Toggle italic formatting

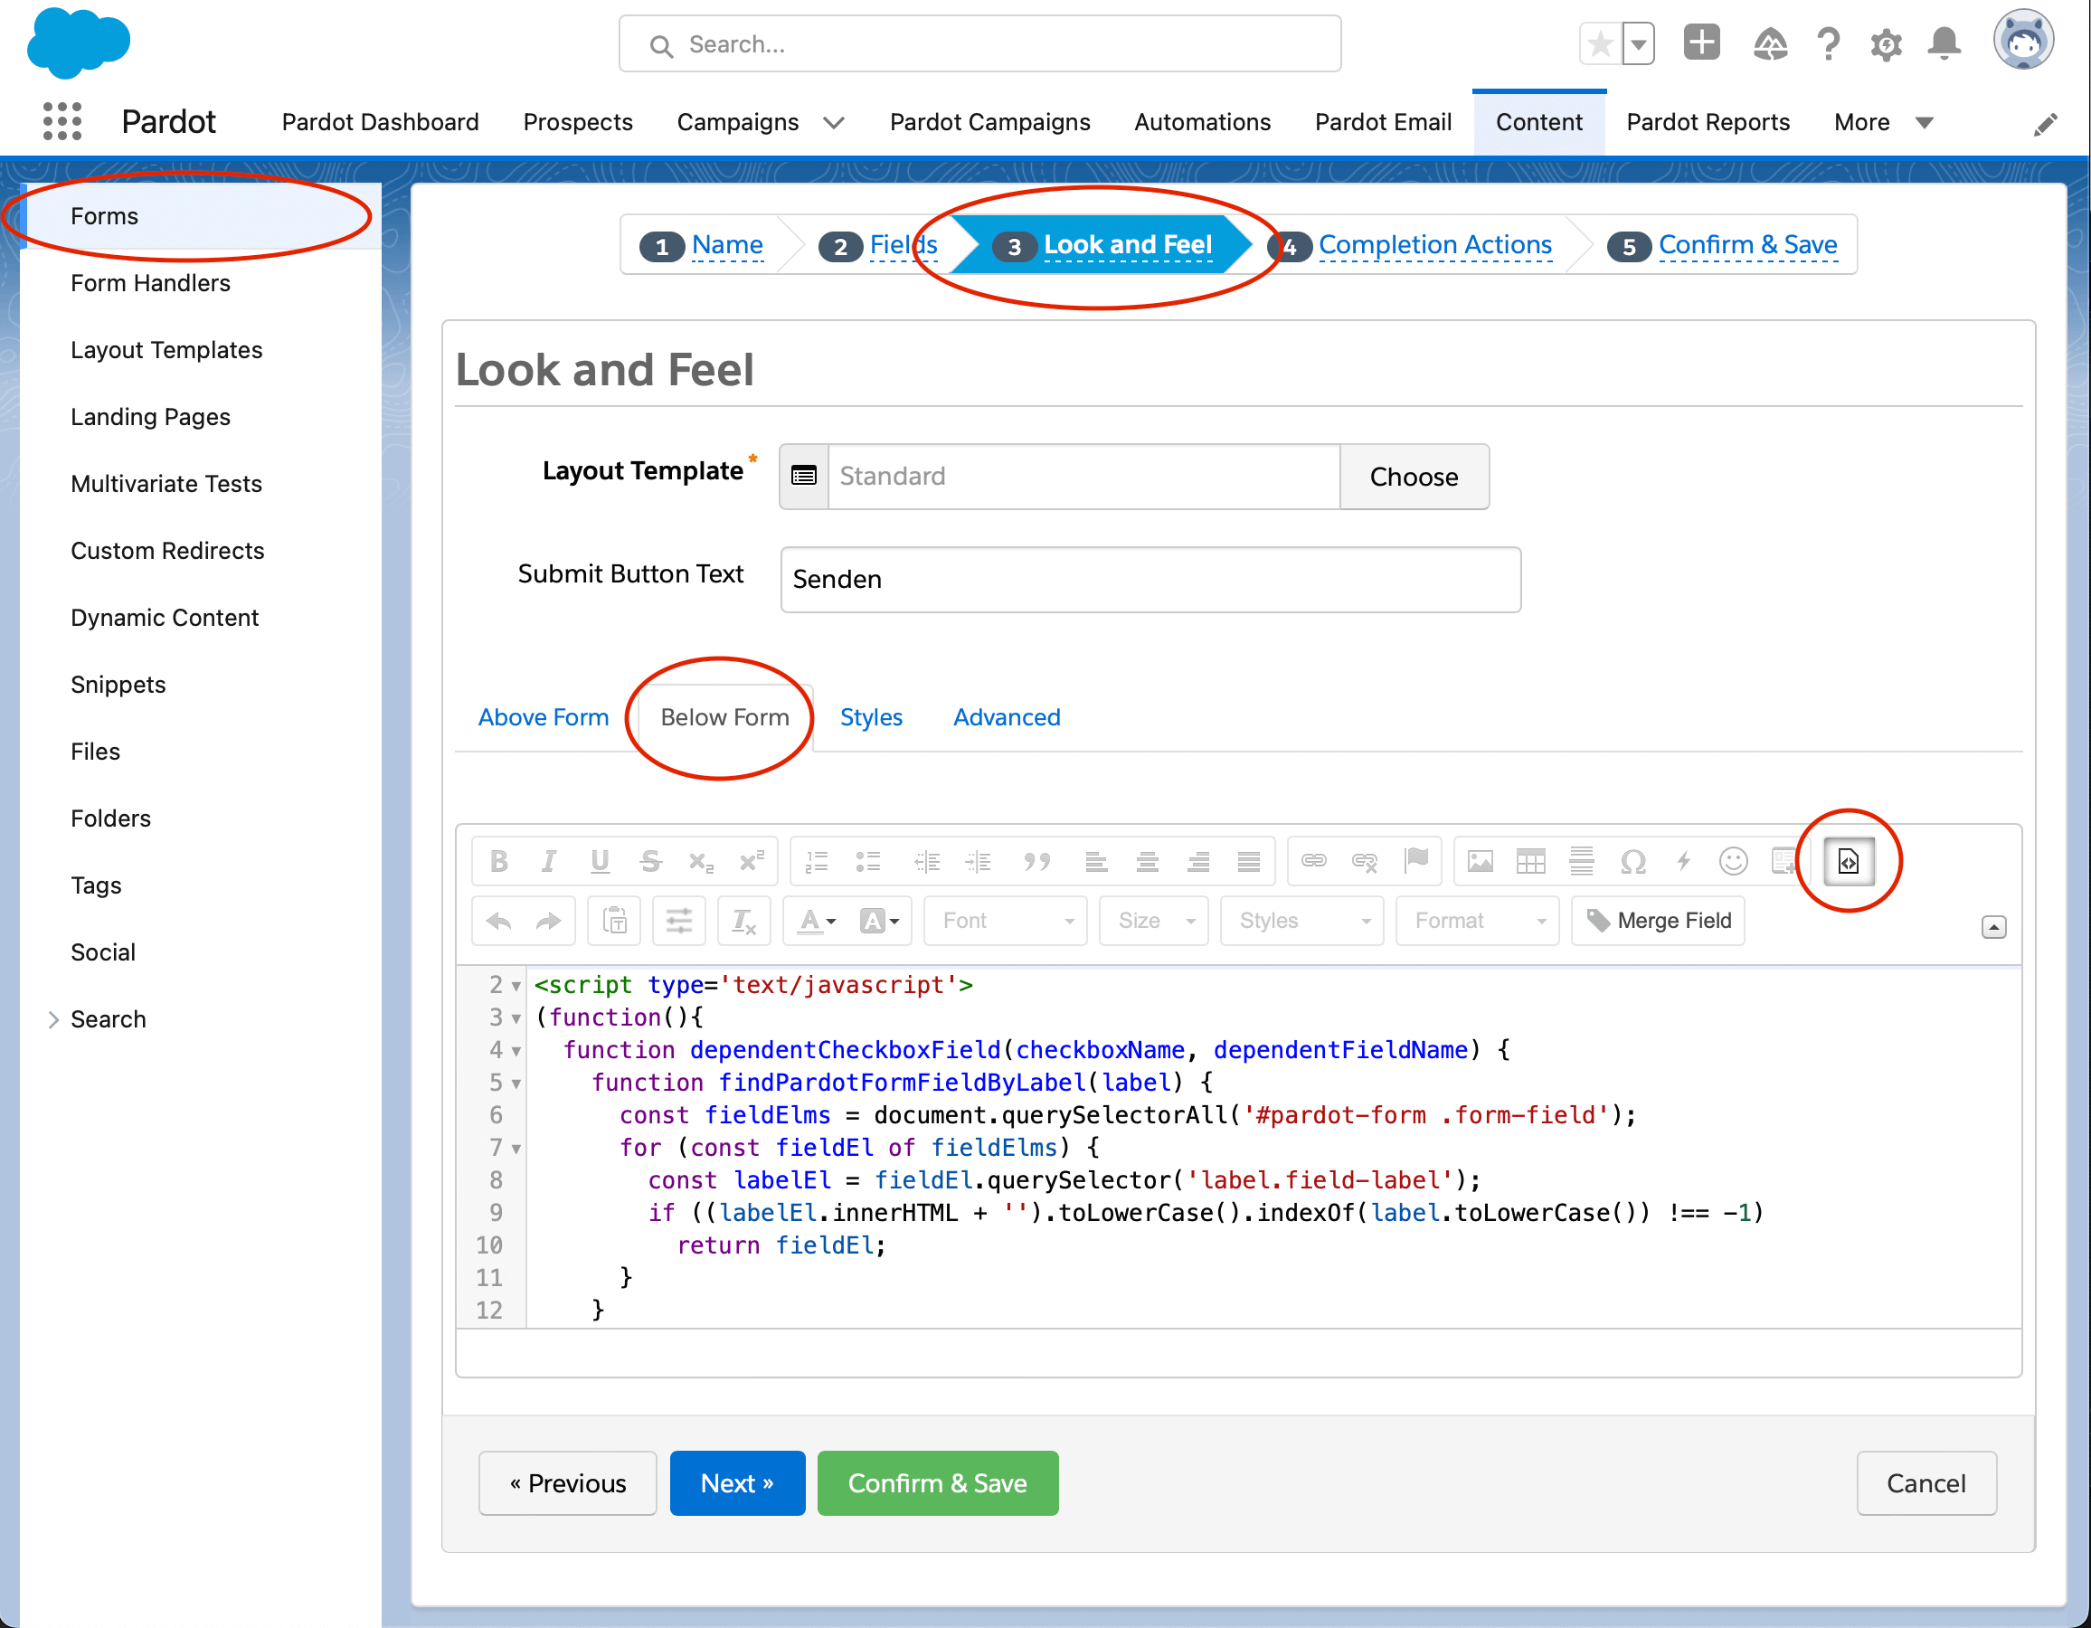[549, 861]
